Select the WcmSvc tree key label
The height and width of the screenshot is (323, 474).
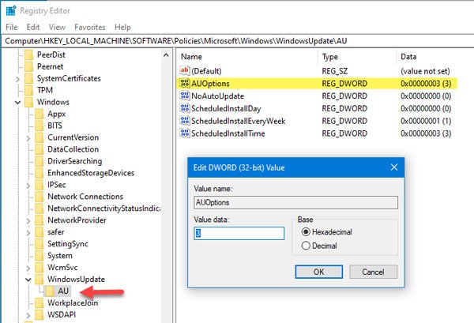click(x=62, y=268)
